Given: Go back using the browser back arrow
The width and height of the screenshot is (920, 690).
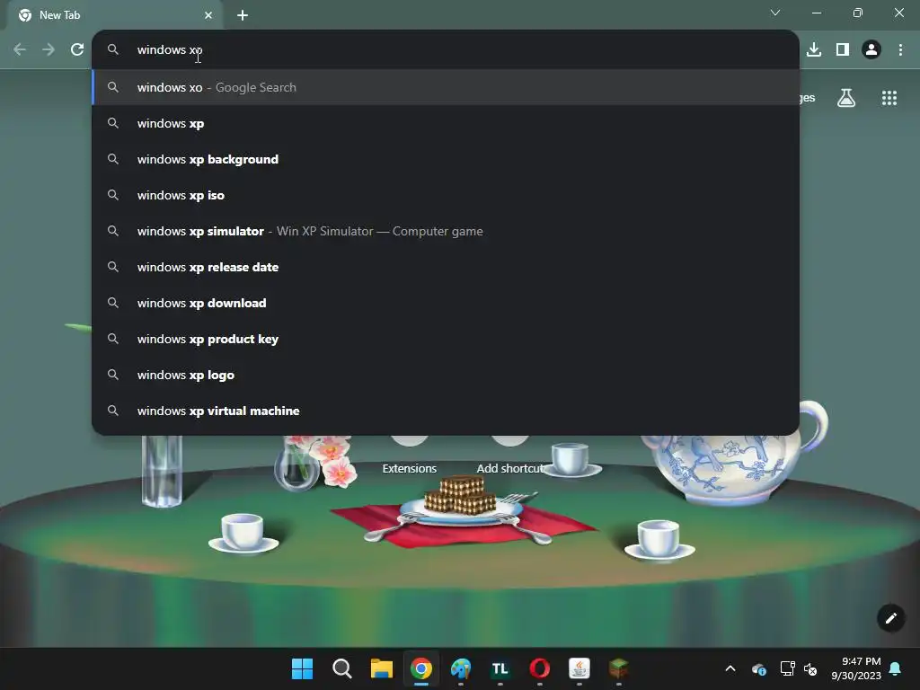Looking at the screenshot, I should pyautogui.click(x=20, y=50).
